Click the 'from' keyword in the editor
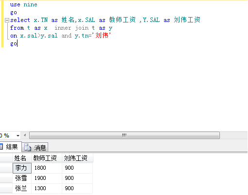 click(x=17, y=28)
